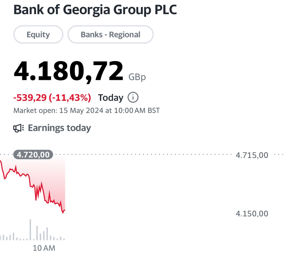
Task: Select the Bank of Georgia Group PLC title
Action: coord(95,10)
